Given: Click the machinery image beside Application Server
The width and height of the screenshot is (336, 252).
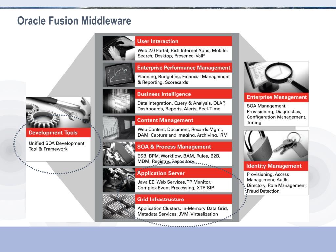Looking at the screenshot, I should coord(119,180).
